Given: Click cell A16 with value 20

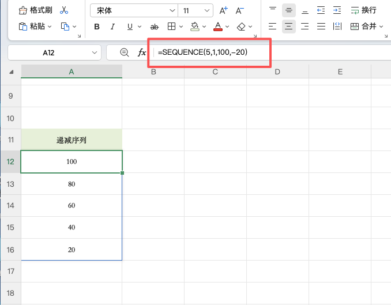Looking at the screenshot, I should tap(72, 250).
